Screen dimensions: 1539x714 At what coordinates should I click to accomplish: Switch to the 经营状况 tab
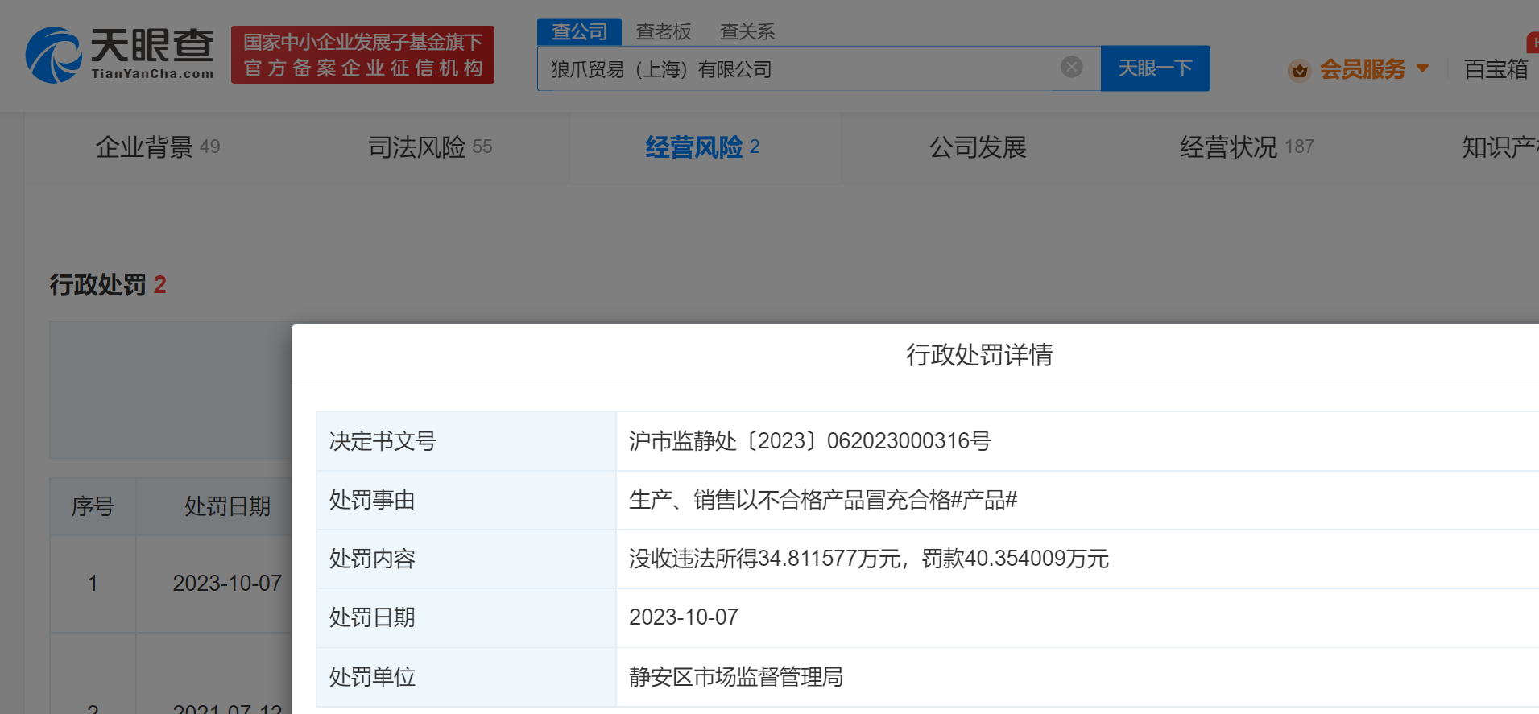pos(1247,147)
